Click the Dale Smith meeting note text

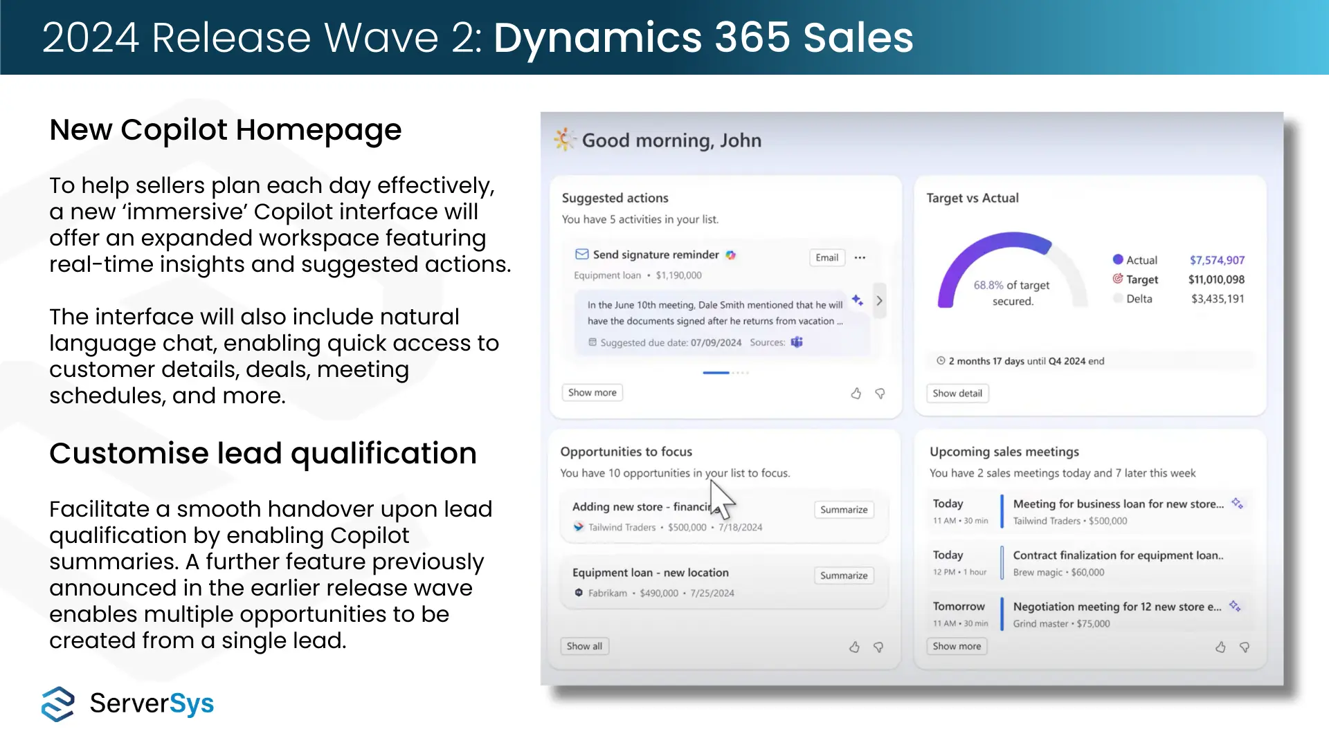point(715,313)
